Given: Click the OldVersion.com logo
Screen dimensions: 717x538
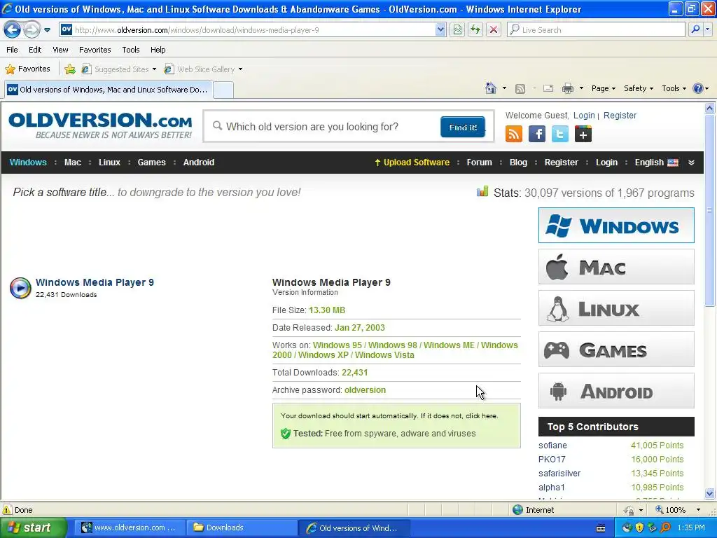Looking at the screenshot, I should coord(100,126).
